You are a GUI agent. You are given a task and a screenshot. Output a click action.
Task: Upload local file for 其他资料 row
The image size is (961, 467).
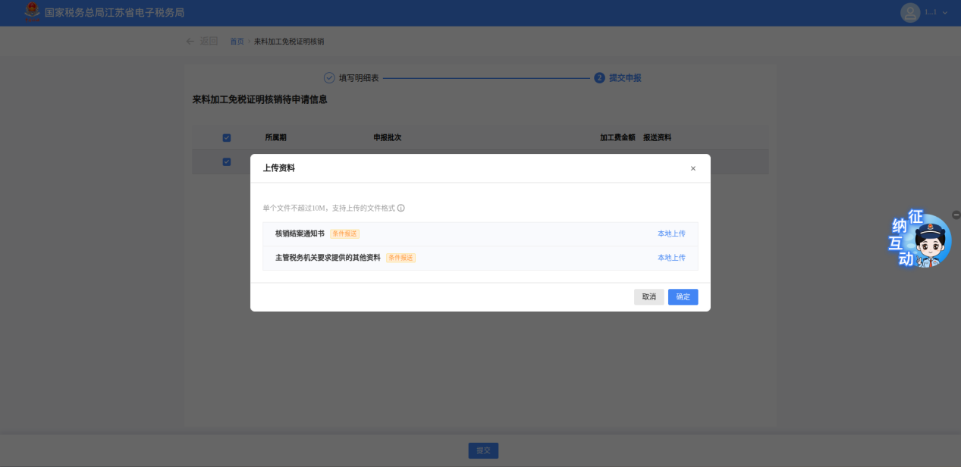[671, 258]
